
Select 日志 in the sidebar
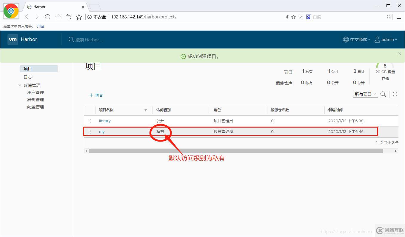[27, 77]
